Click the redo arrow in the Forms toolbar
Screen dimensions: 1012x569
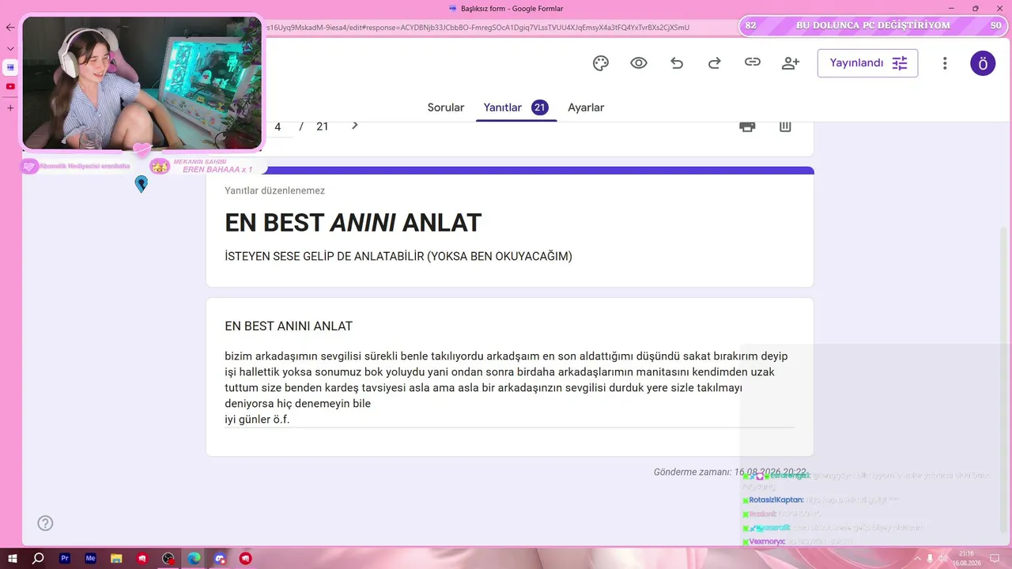pyautogui.click(x=715, y=63)
